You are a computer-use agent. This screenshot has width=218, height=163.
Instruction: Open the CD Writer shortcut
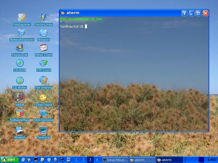pyautogui.click(x=20, y=81)
